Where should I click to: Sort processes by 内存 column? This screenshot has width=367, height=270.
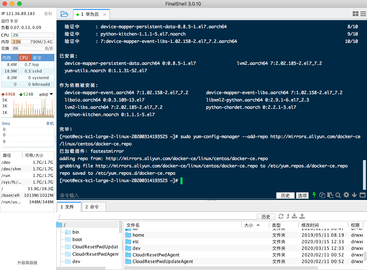[10, 58]
